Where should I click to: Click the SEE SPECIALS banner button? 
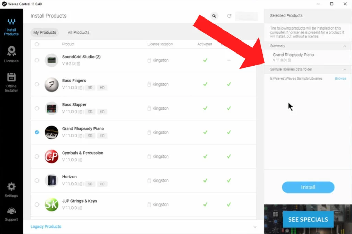point(308,220)
